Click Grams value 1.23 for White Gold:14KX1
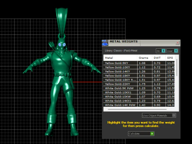 coord(142,101)
